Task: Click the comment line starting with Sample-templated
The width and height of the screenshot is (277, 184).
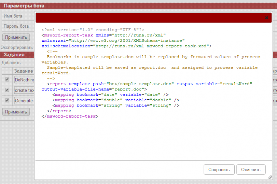Action: pos(152,67)
